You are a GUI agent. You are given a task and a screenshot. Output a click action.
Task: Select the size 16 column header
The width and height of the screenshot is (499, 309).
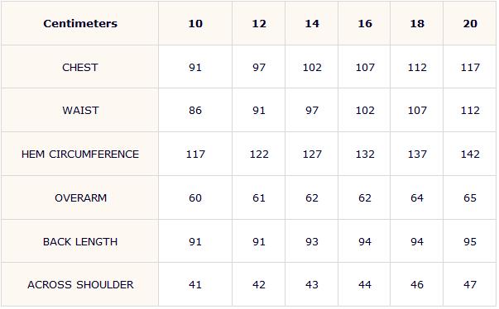click(x=365, y=23)
